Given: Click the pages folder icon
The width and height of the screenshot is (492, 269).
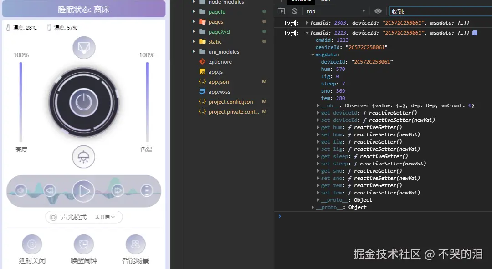Looking at the screenshot, I should [x=202, y=22].
